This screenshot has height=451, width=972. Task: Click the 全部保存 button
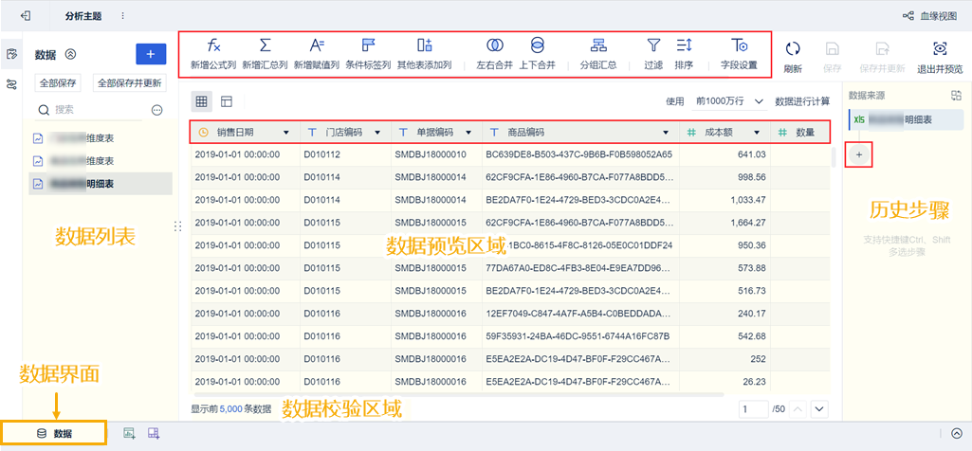[58, 83]
